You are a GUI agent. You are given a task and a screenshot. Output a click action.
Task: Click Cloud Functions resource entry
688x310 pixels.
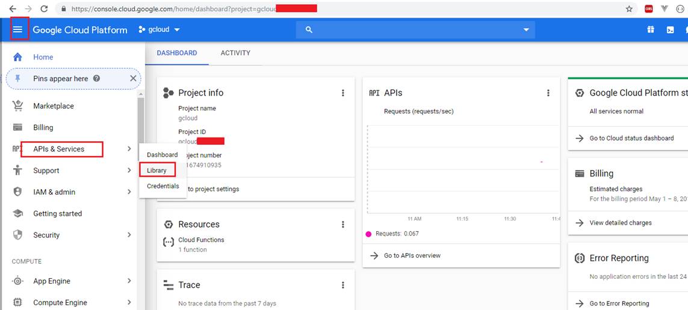click(201, 245)
